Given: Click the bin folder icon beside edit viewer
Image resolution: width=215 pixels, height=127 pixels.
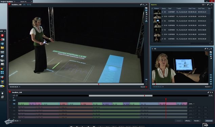Looking at the screenshot, I should 146,8.
